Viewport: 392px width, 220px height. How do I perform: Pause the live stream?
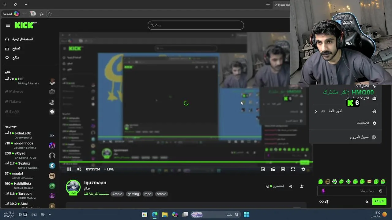(69, 169)
